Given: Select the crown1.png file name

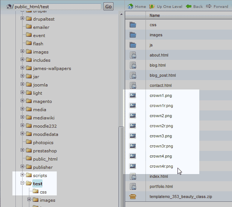Looking at the screenshot, I should (x=161, y=95).
